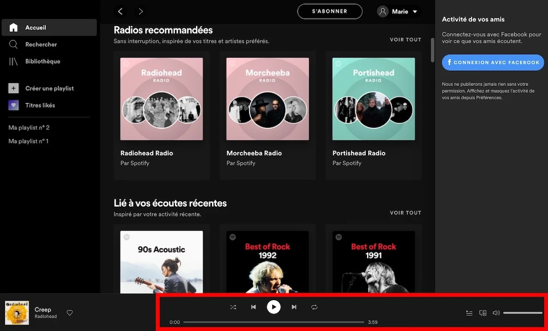Click the Marie profile avatar icon
Screen dimensions: 548x331
point(383,11)
